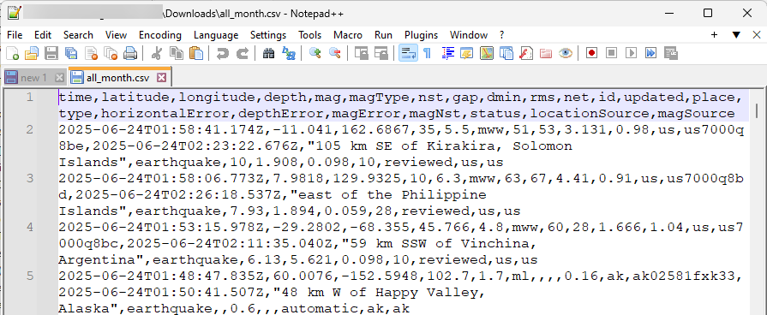
Task: Create a new file with toolbar icon
Action: coord(12,53)
